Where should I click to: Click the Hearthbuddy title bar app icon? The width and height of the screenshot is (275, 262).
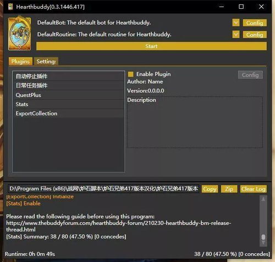(10, 7)
